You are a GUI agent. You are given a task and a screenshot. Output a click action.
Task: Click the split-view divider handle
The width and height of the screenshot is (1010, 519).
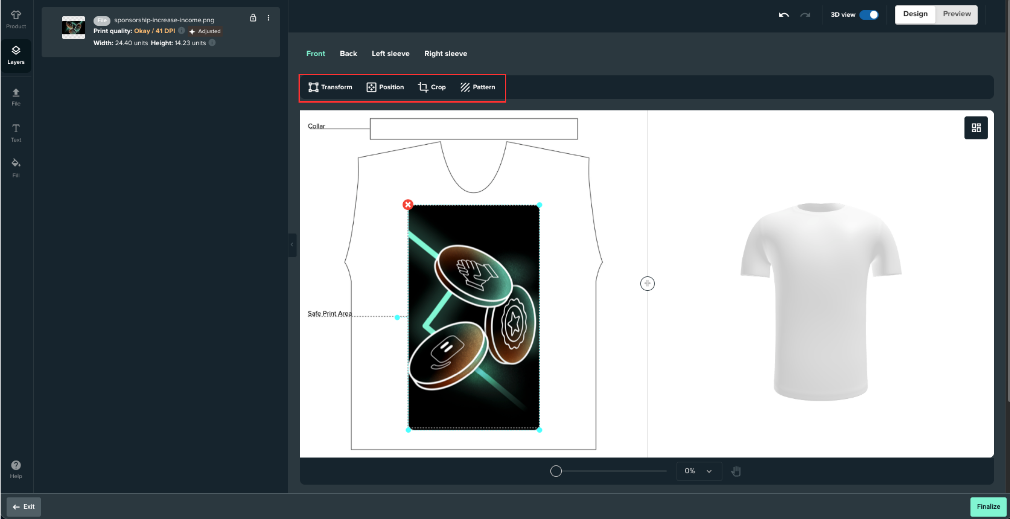coord(647,284)
